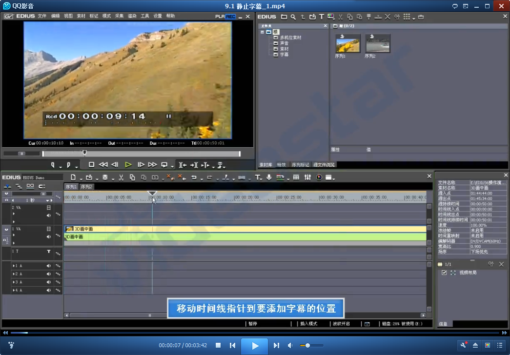Mute the 2 A audio track
The height and width of the screenshot is (355, 510).
tap(48, 274)
